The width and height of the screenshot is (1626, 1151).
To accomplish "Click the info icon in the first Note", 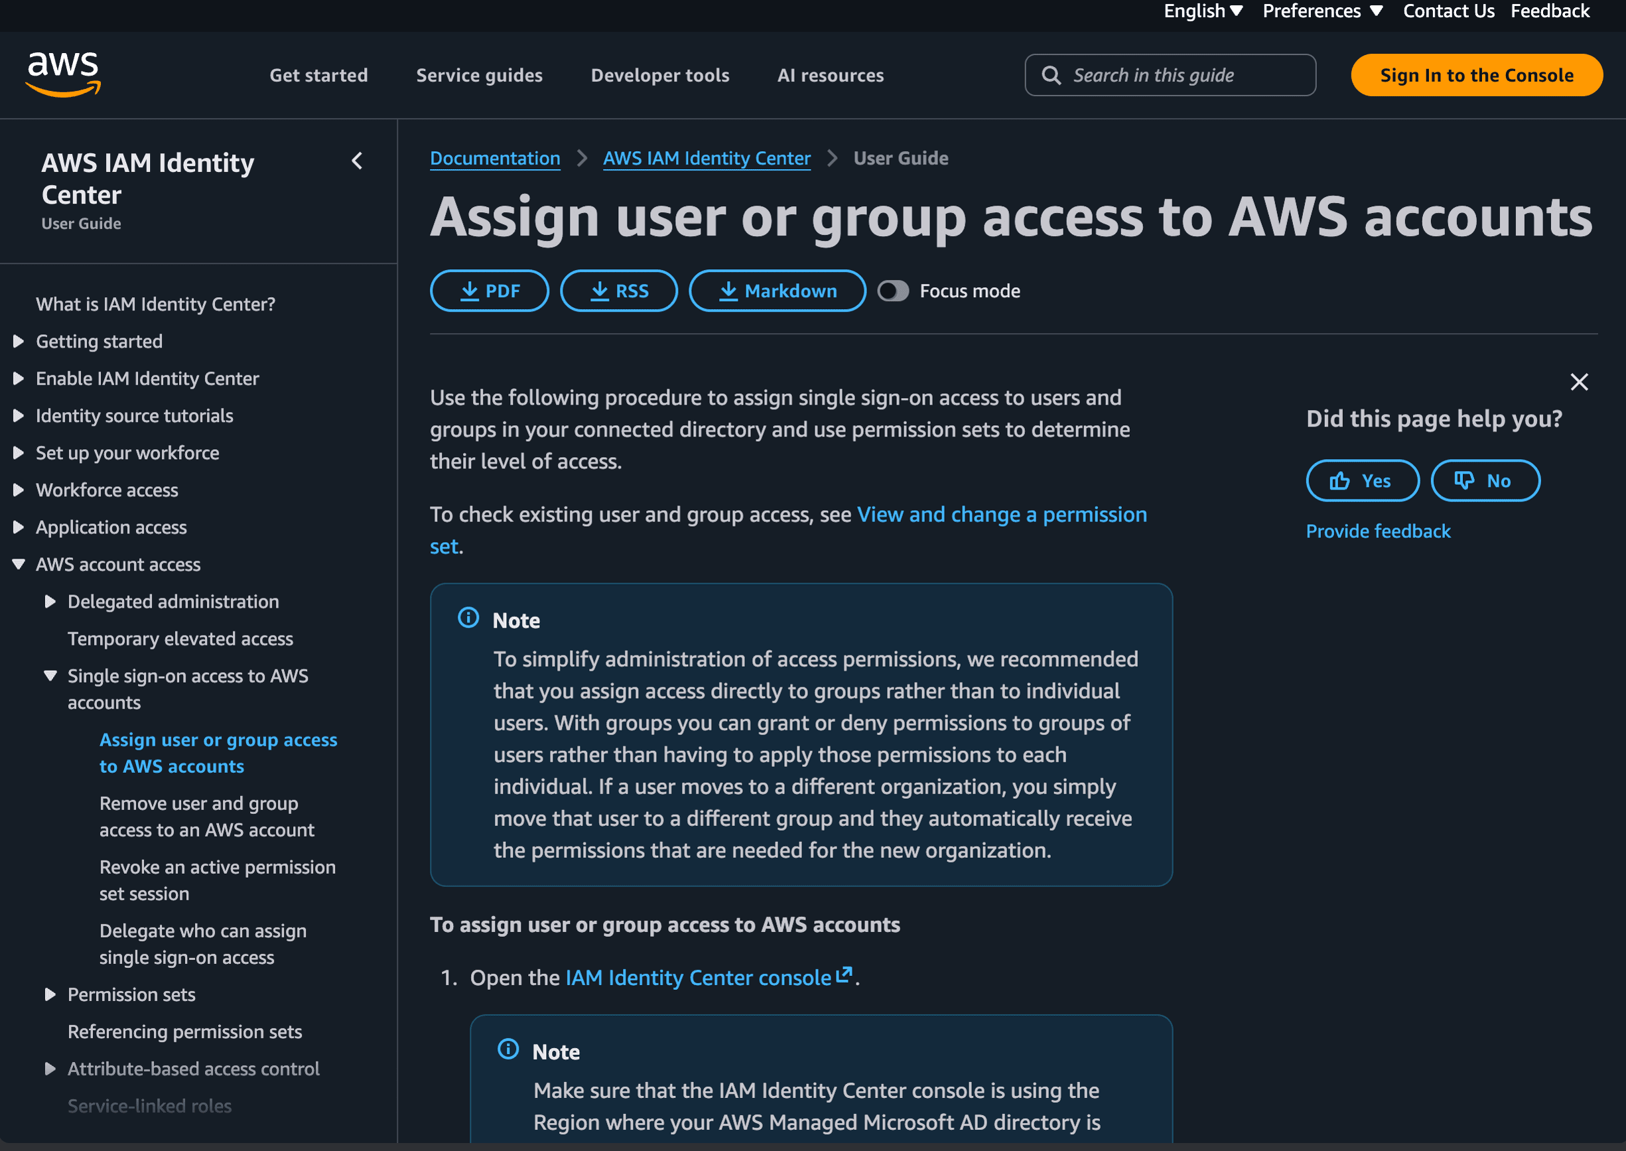I will point(468,618).
